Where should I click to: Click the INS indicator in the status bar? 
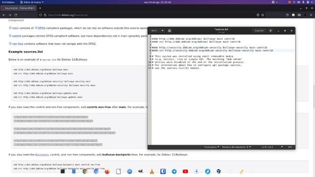(290, 147)
